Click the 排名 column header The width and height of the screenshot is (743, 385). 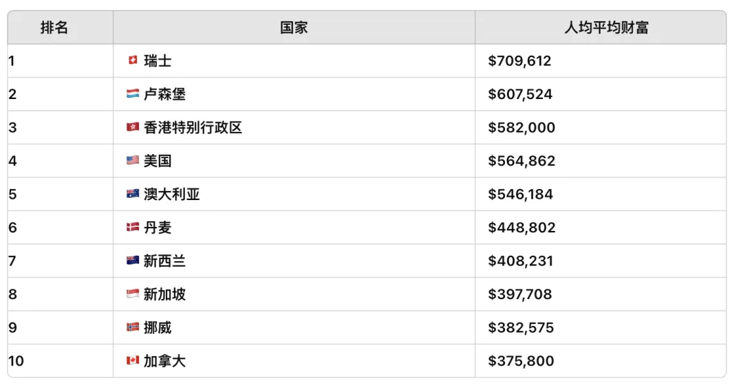tap(54, 28)
